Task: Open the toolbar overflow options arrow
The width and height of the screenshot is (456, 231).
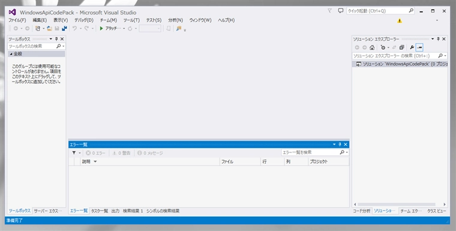Action: [x=185, y=29]
